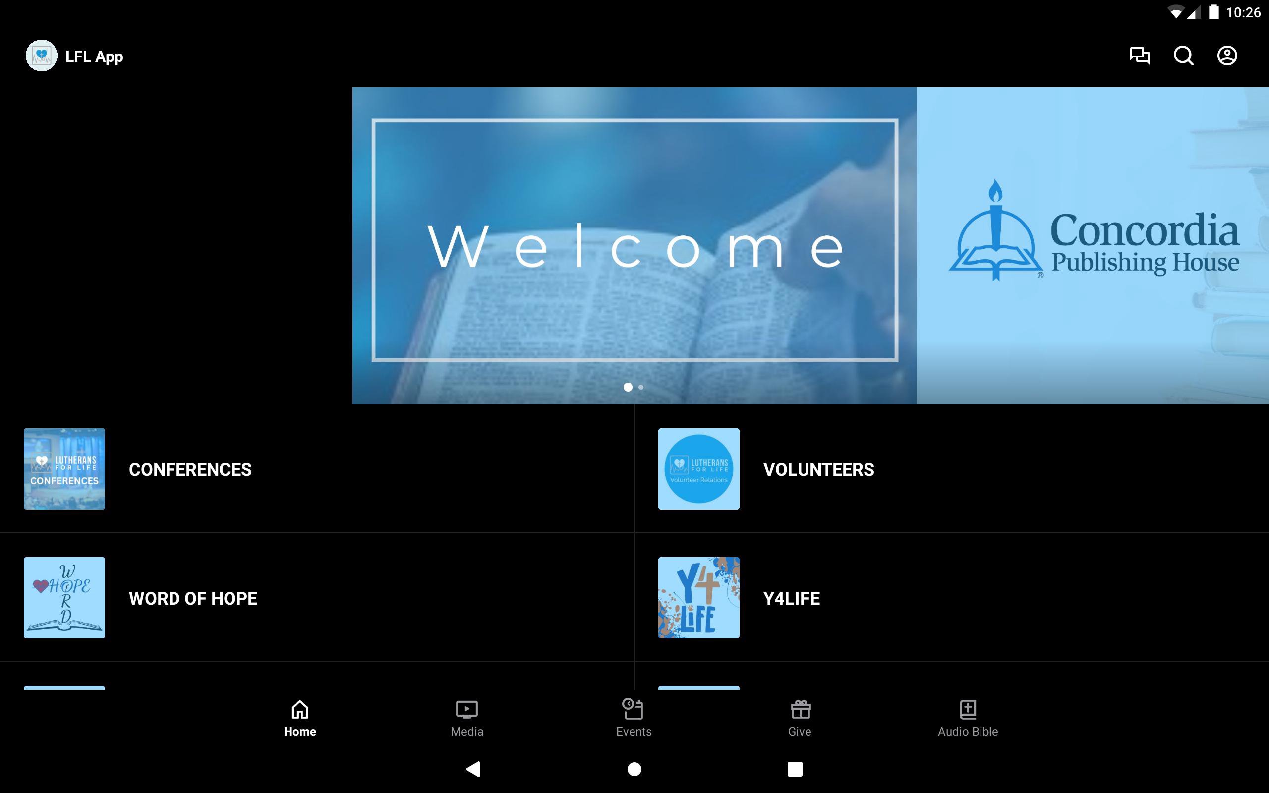Select the second carousel page dot
Screen dimensions: 1269x793
pyautogui.click(x=641, y=387)
